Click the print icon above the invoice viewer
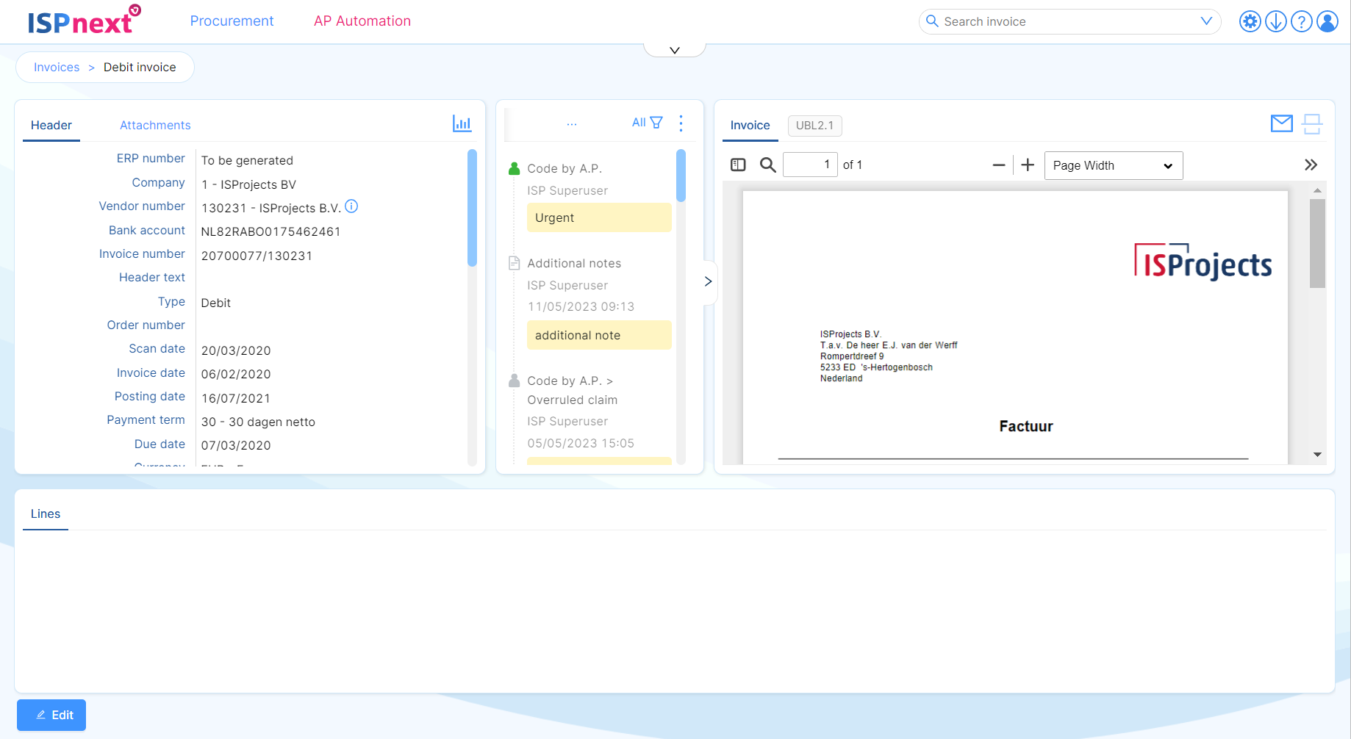Image resolution: width=1351 pixels, height=739 pixels. pyautogui.click(x=1312, y=123)
